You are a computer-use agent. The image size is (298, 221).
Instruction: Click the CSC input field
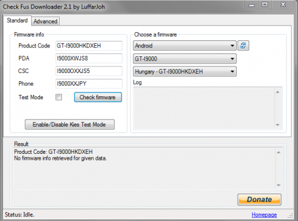click(89, 71)
